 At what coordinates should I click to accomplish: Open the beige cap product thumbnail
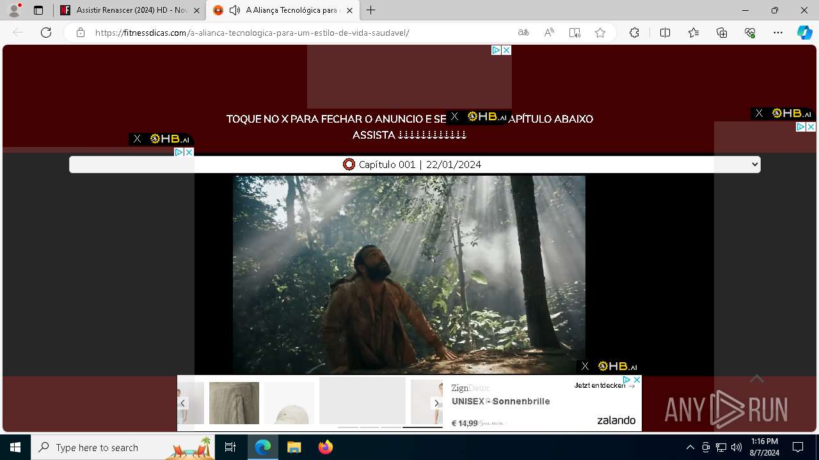pos(289,403)
